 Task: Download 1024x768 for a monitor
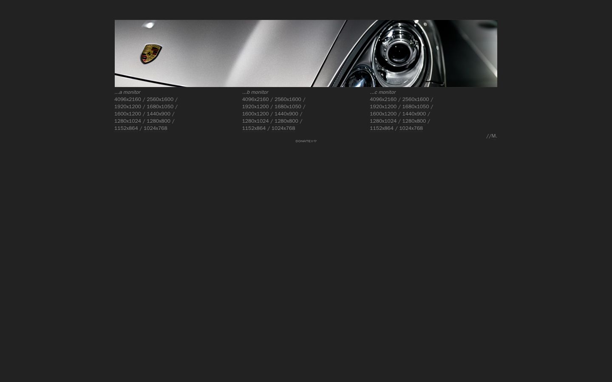coord(156,128)
